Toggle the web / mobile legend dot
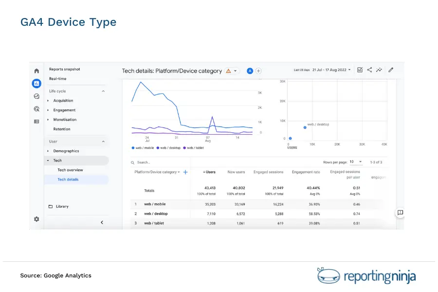Viewport: 438px width, 292px height. click(133, 148)
